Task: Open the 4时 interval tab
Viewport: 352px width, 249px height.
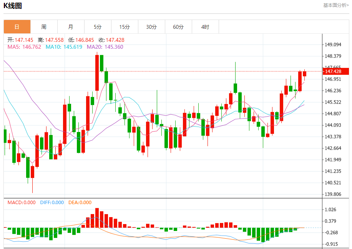Action: click(x=205, y=27)
